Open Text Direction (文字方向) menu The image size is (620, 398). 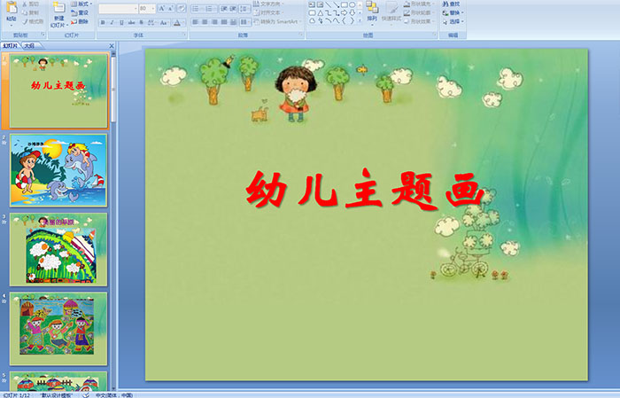[269, 4]
